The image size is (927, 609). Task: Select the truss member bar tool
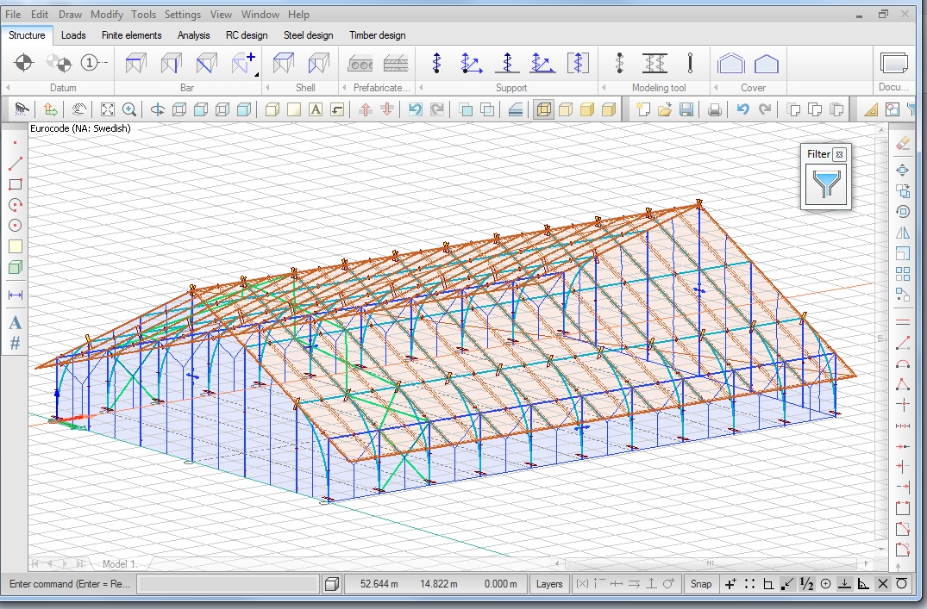click(206, 63)
